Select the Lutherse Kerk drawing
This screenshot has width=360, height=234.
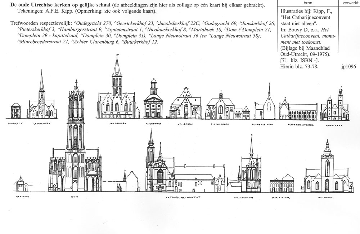(x=266, y=106)
